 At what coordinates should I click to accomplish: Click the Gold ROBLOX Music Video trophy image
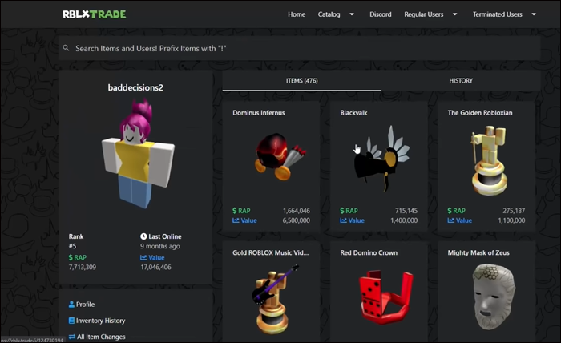(273, 299)
